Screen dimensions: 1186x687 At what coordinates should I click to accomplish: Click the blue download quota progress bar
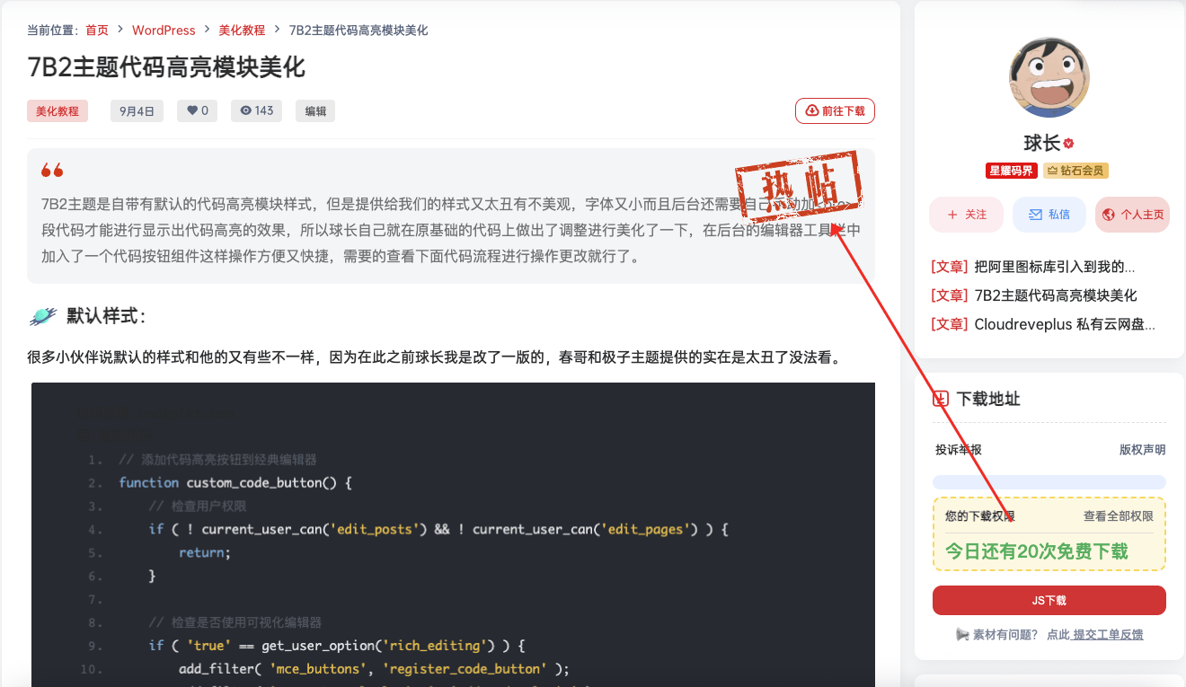1049,482
